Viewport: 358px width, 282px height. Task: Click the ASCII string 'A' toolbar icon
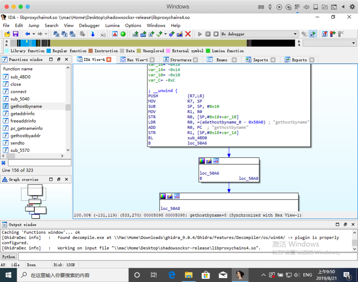click(151, 34)
